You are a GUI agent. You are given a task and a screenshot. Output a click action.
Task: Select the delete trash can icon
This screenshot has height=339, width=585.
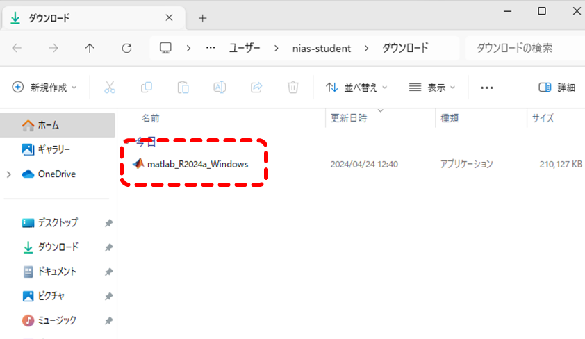[293, 88]
